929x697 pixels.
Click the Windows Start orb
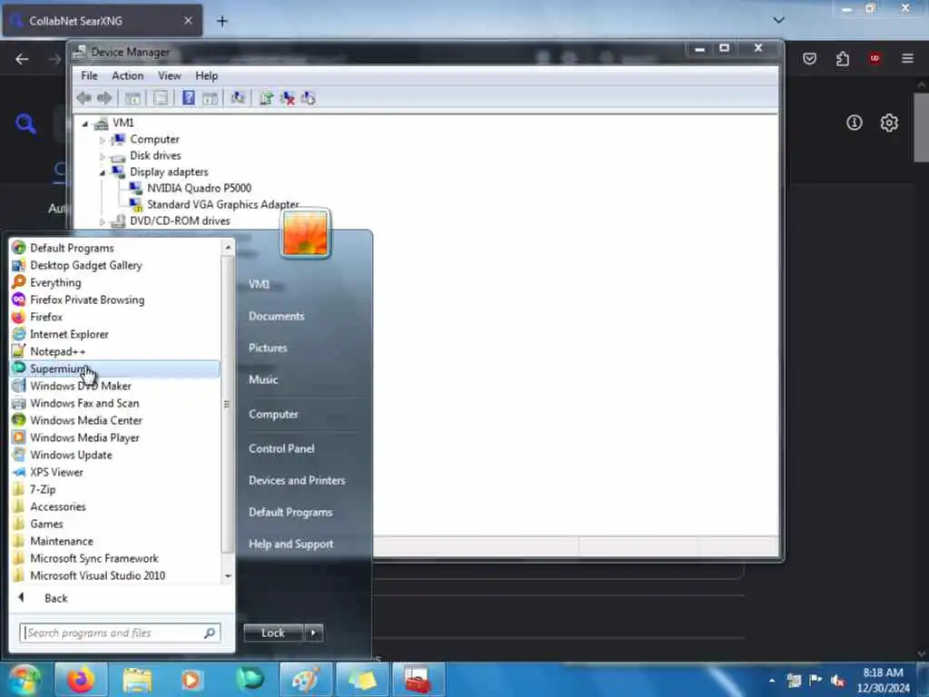pos(24,679)
